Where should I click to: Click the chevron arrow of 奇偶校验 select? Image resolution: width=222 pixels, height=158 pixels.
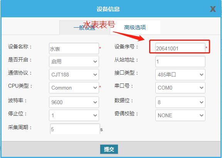click(x=202, y=115)
